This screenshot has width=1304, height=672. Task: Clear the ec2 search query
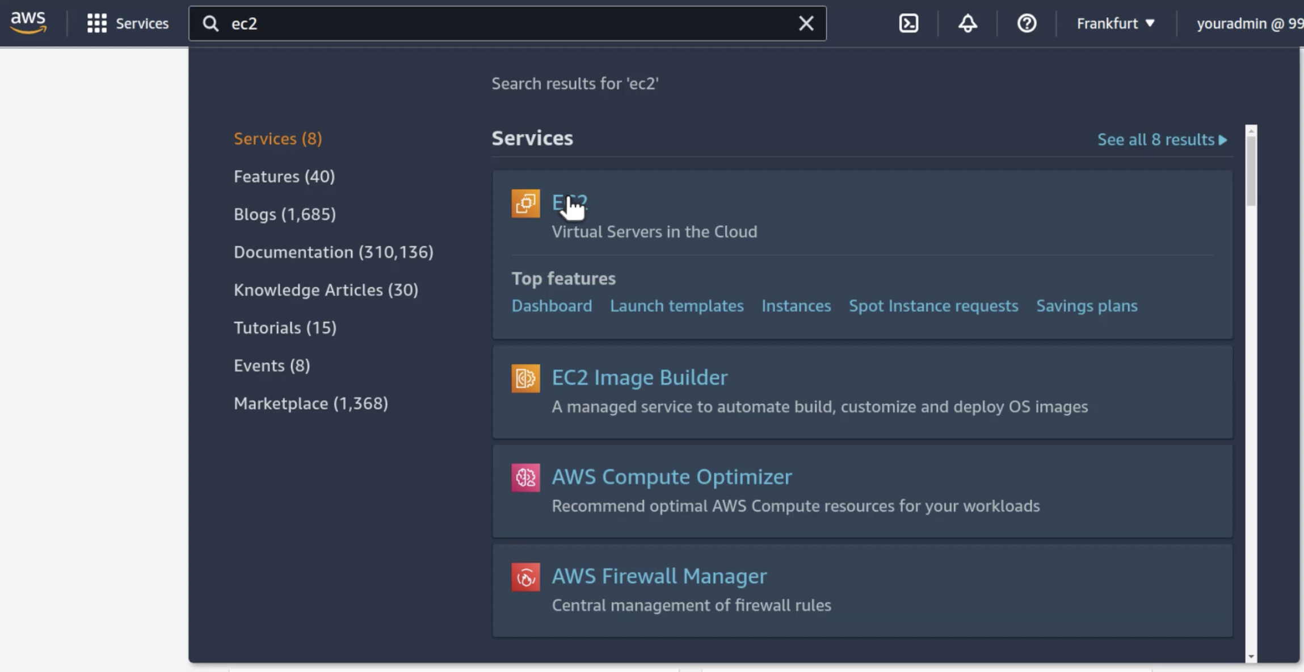point(806,23)
